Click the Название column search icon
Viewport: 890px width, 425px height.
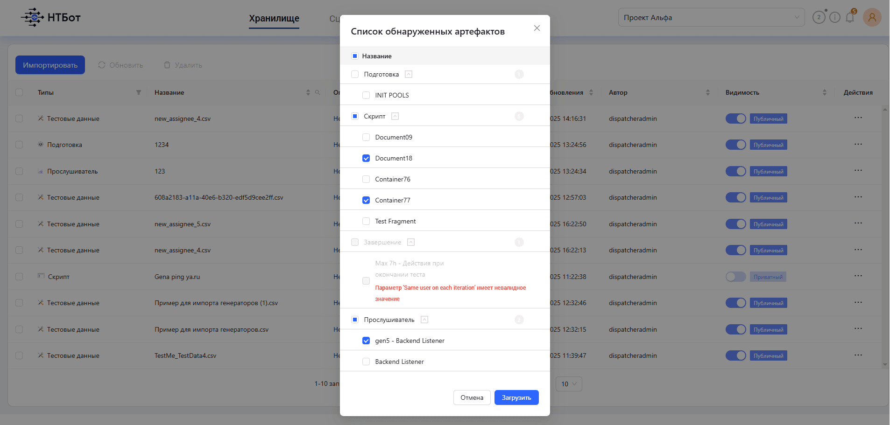(318, 92)
